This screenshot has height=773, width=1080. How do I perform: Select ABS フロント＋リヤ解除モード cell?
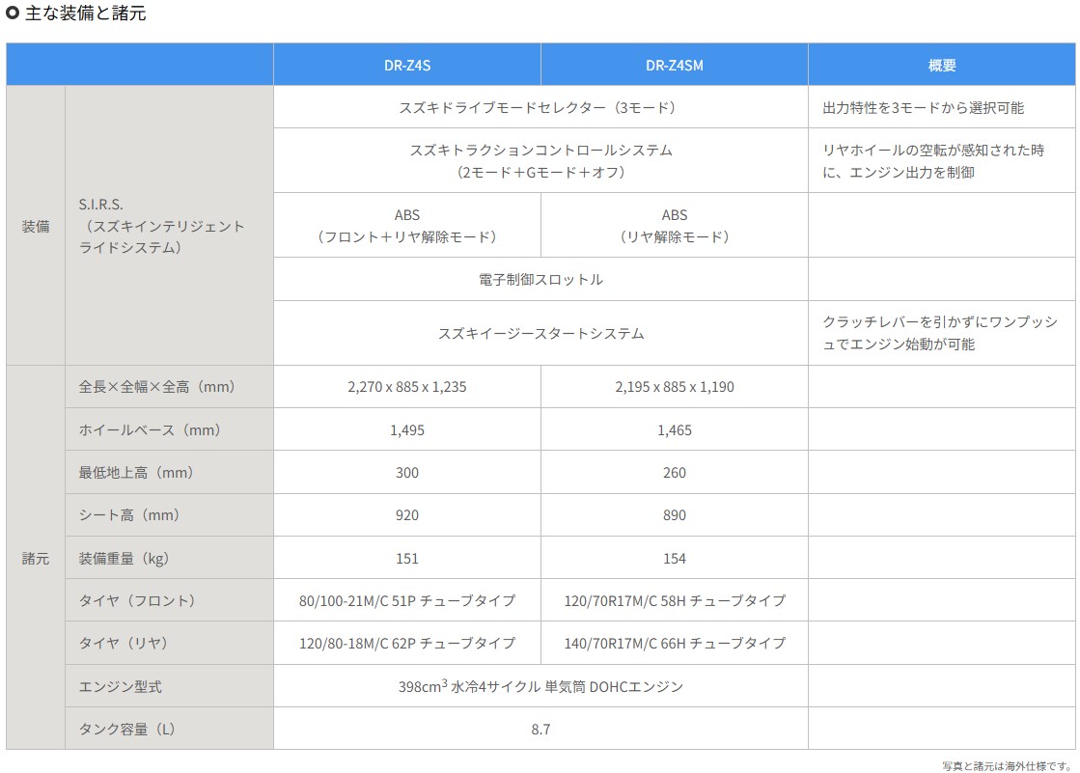406,226
